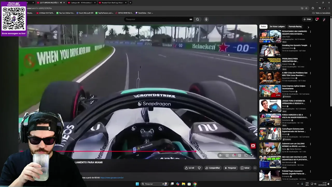This screenshot has width=332, height=187.
Task: Click the Perguntar button
Action: click(x=230, y=168)
